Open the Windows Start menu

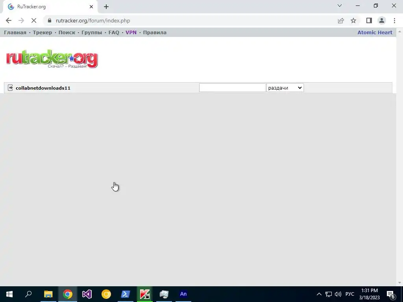(9, 294)
